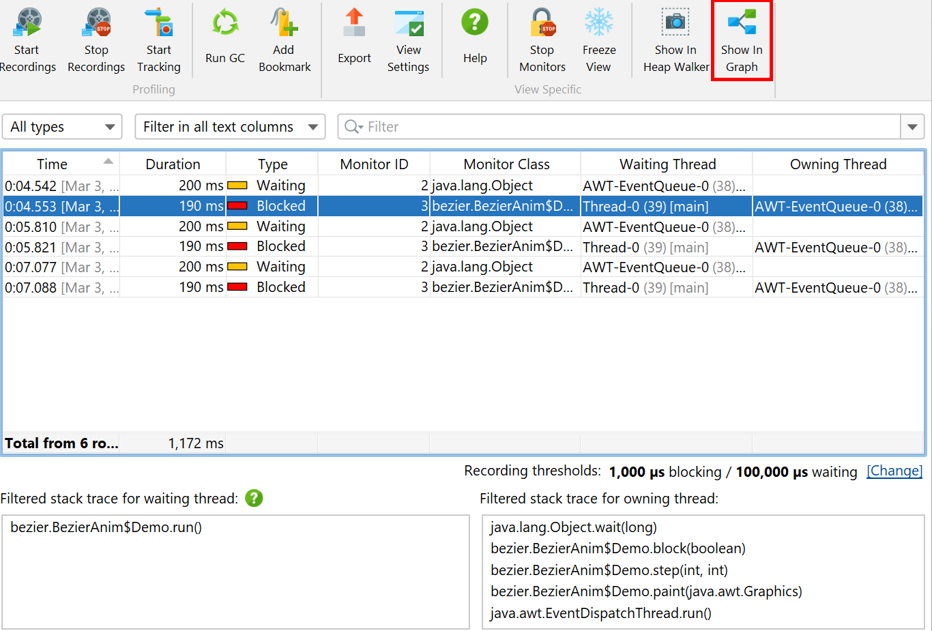Open View Settings
This screenshot has height=631, width=932.
409,41
